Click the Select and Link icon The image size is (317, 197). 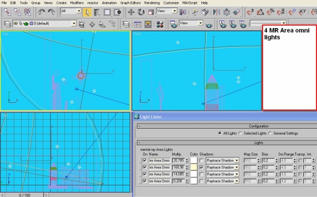[x=7, y=12]
